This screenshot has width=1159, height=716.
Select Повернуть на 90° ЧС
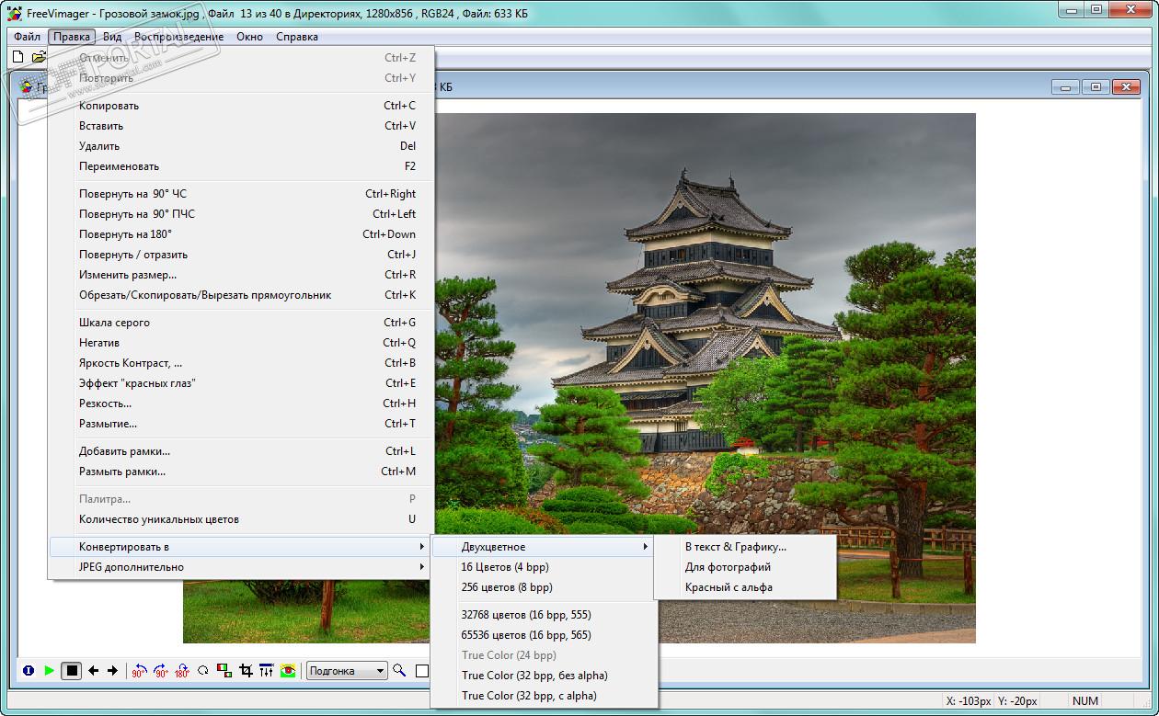[240, 194]
